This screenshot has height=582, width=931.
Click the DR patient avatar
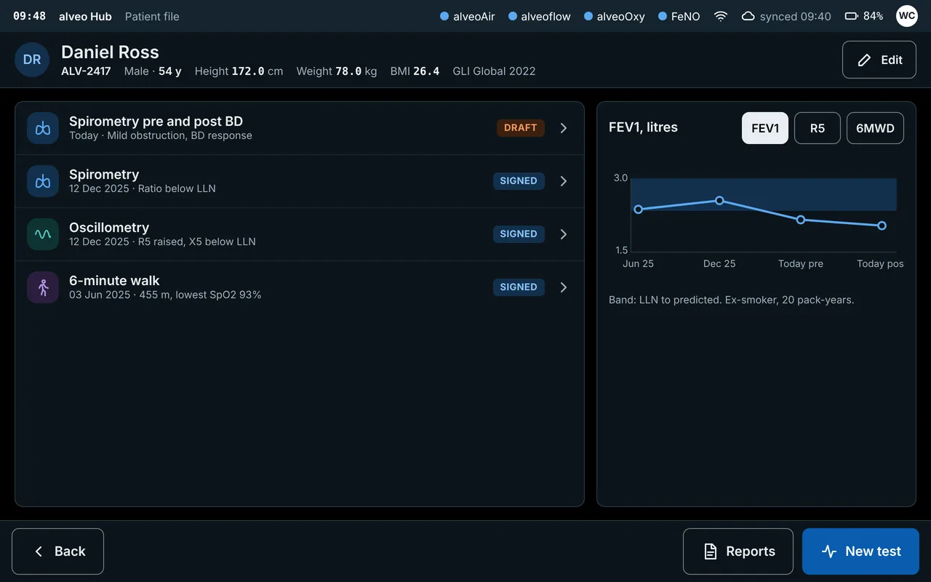(x=32, y=60)
